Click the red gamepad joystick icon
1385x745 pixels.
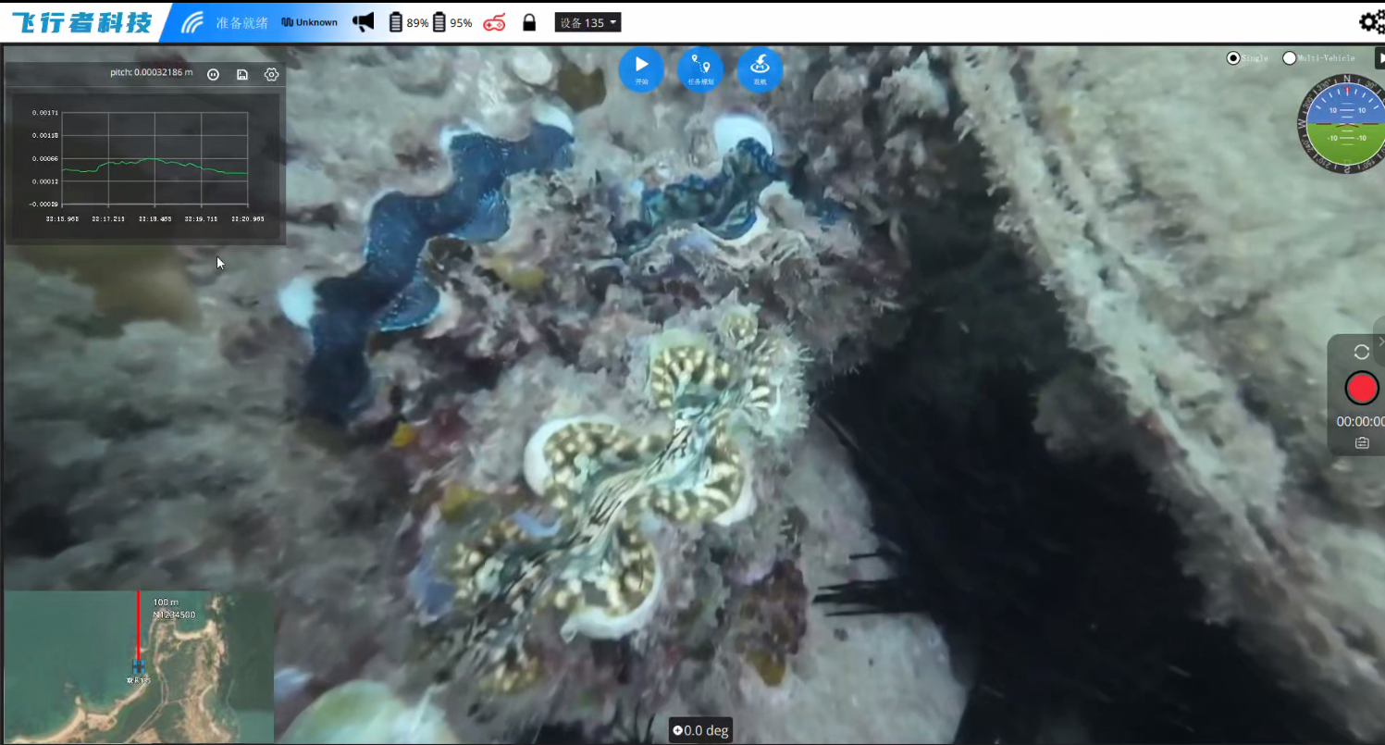point(495,22)
